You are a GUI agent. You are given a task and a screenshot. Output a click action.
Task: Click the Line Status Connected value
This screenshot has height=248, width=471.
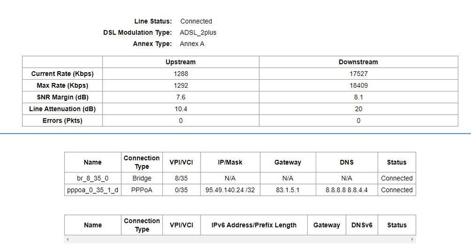coord(196,21)
